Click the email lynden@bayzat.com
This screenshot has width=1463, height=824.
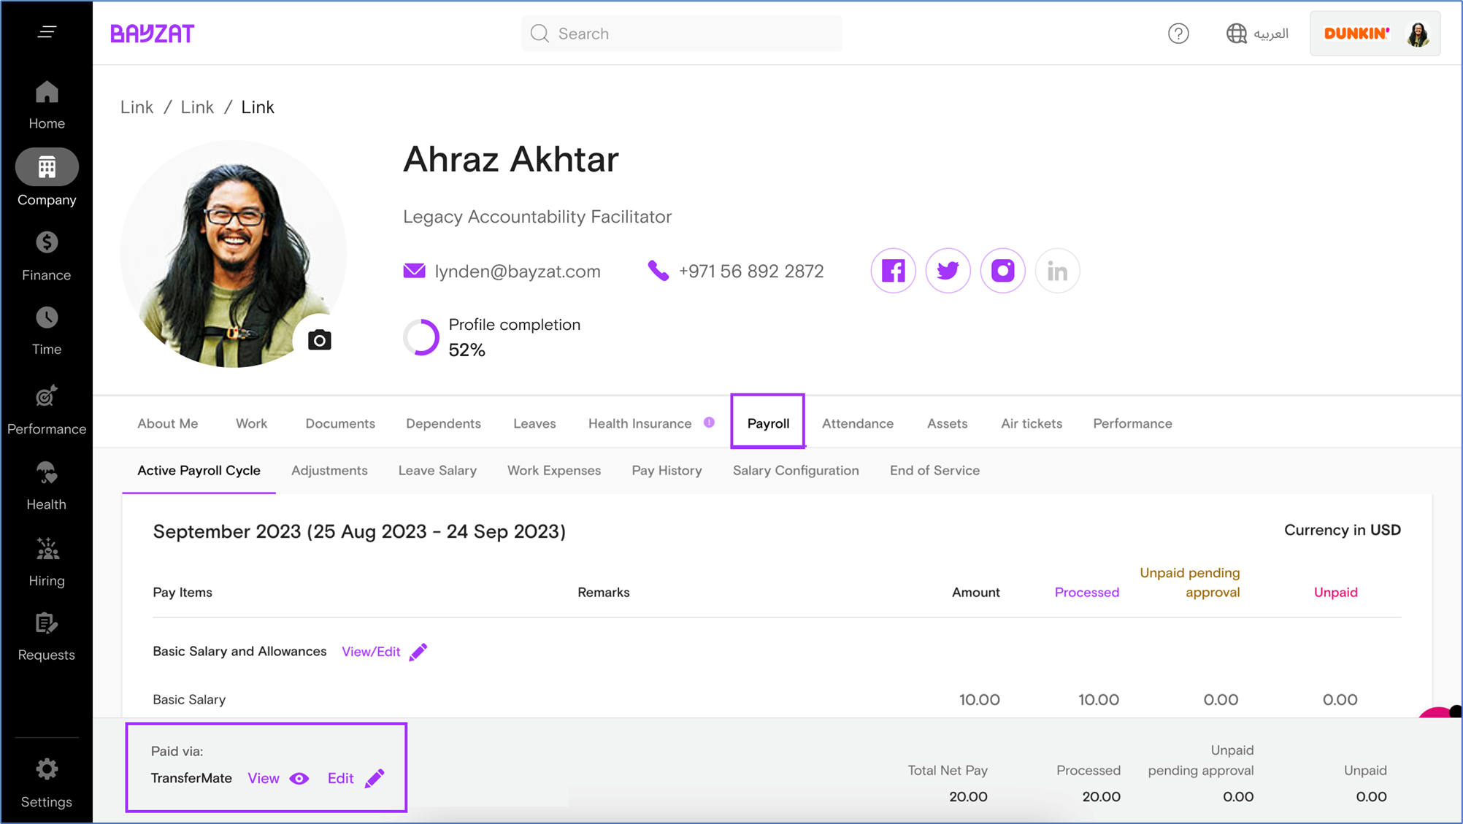(518, 272)
